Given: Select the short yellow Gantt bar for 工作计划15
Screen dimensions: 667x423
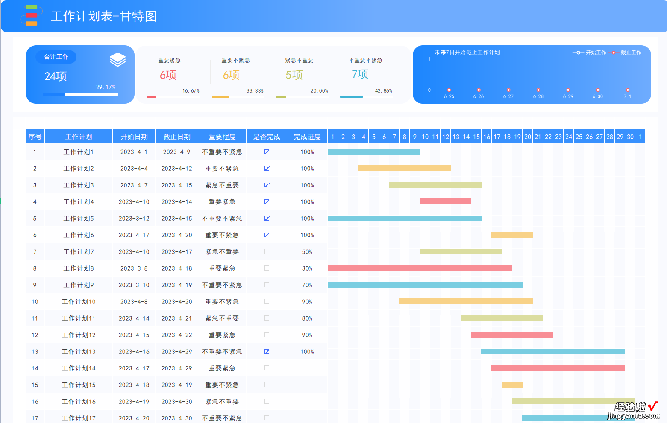Looking at the screenshot, I should point(512,385).
